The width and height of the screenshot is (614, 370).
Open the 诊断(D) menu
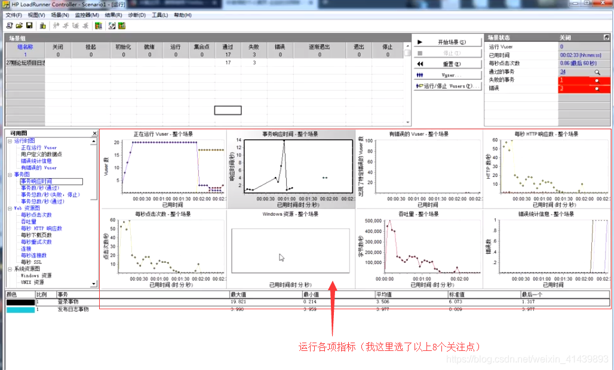tap(137, 15)
